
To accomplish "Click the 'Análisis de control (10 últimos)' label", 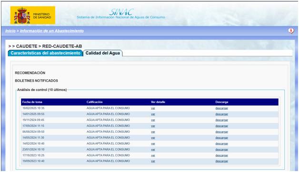I will [42, 90].
